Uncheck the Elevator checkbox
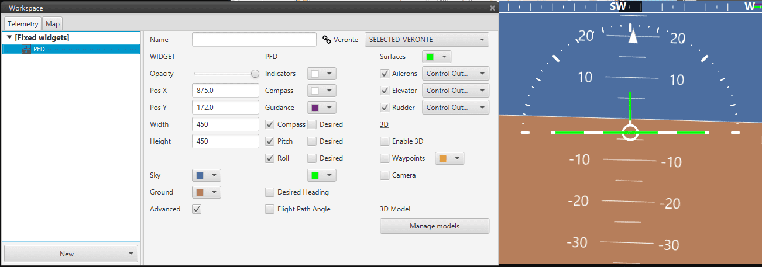The height and width of the screenshot is (267, 762). click(385, 91)
